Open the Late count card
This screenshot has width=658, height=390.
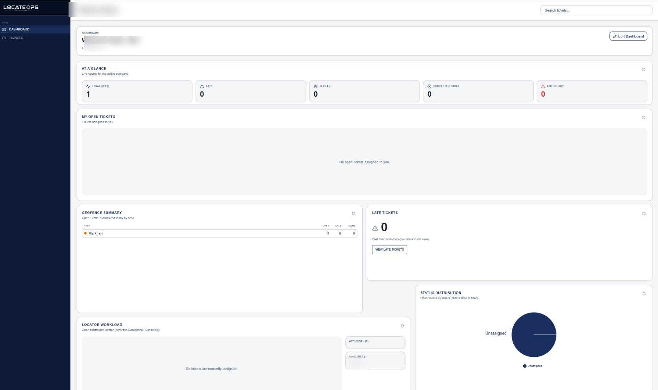point(251,91)
